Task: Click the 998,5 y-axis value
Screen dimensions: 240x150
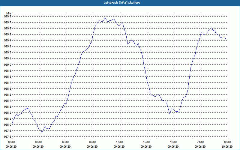Action: point(7,94)
